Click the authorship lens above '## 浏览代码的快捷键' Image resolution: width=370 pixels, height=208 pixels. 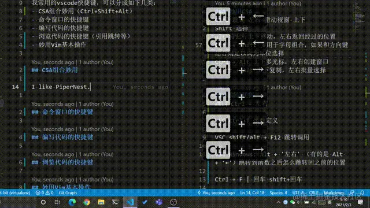tap(72, 154)
